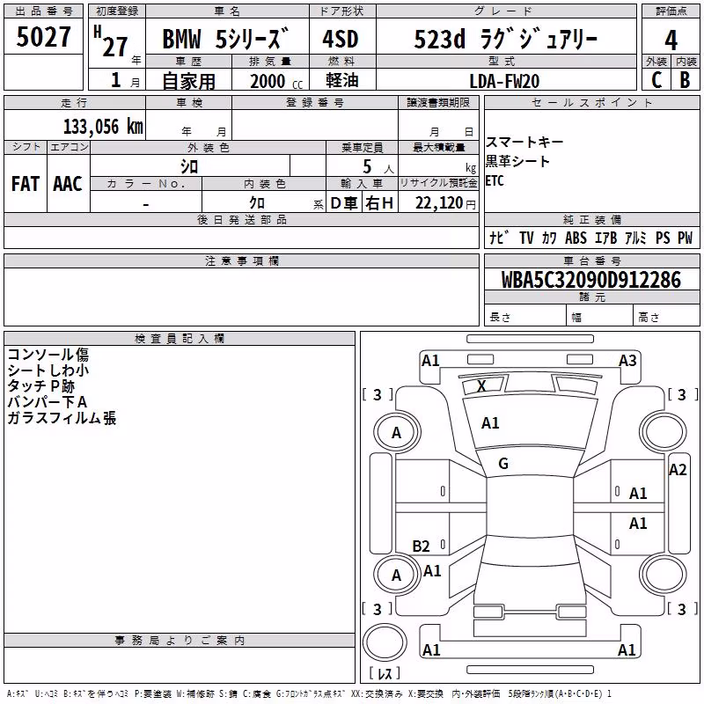Click the X mark on the headlight
Image resolution: width=704 pixels, height=704 pixels.
click(481, 385)
